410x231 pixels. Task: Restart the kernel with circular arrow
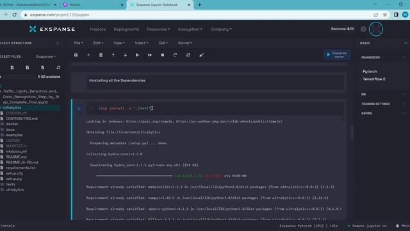tap(175, 55)
